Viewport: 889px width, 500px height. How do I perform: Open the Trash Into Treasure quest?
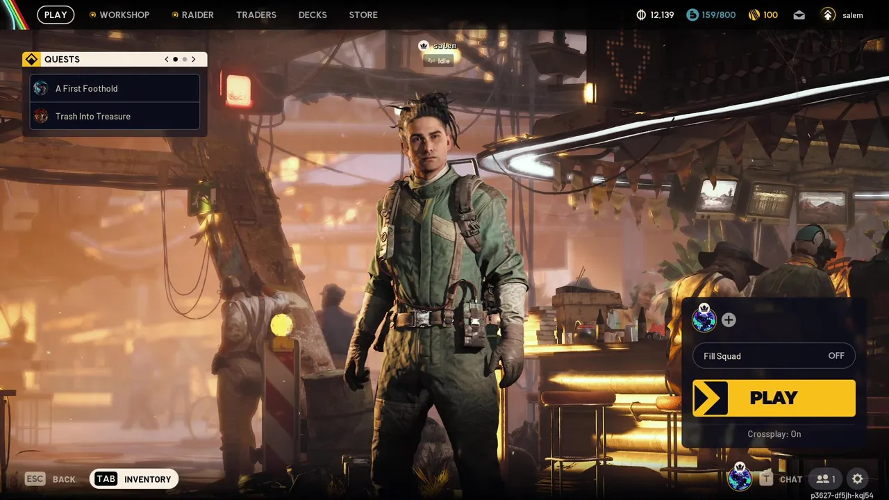pyautogui.click(x=115, y=116)
